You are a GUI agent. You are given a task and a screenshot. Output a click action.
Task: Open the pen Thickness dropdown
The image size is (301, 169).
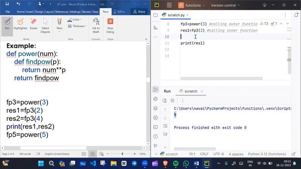click(77, 26)
